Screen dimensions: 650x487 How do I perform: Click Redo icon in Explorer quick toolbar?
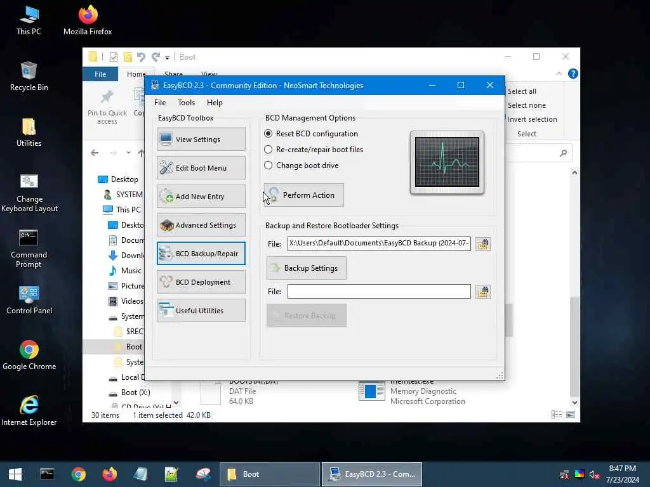click(156, 56)
